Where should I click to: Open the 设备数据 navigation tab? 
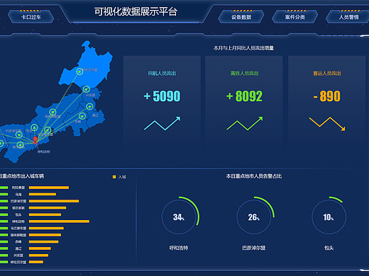241,17
